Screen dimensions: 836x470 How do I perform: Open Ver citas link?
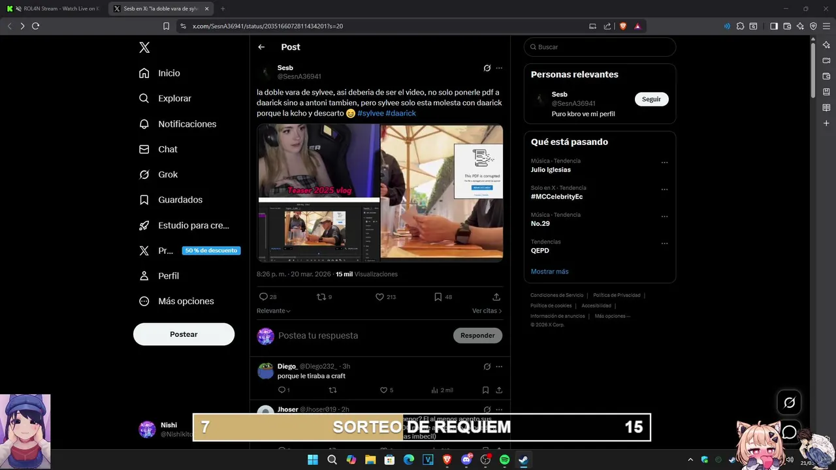coord(487,311)
